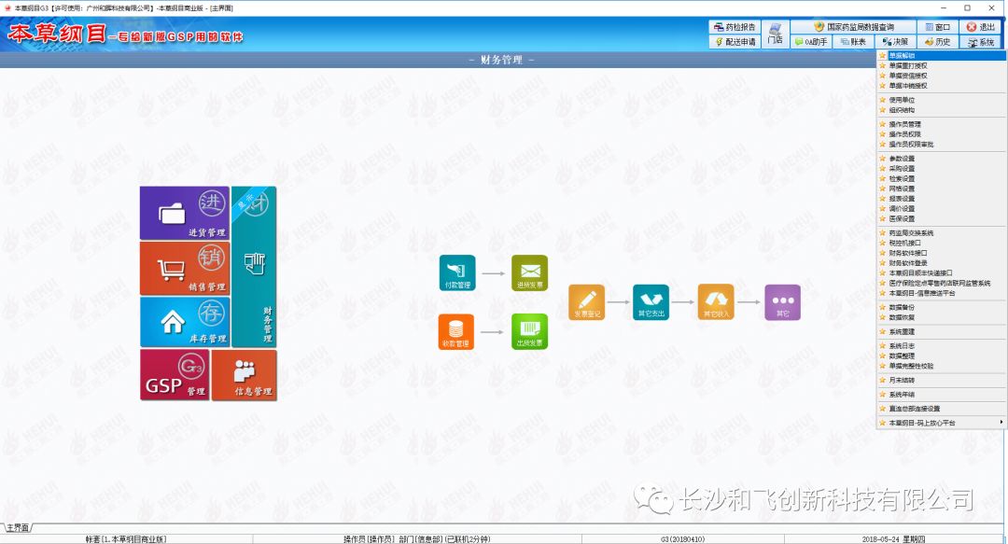Screen dimensions: 1008x544
Task: Open 采购设置 menu item
Action: (941, 169)
